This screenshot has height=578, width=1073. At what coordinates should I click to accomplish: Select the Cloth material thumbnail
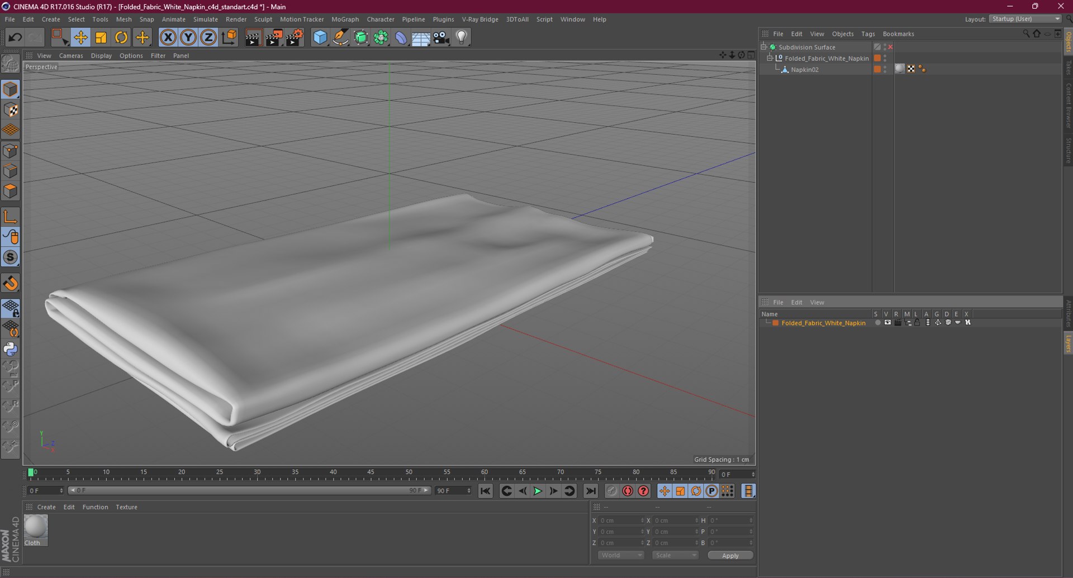(36, 527)
